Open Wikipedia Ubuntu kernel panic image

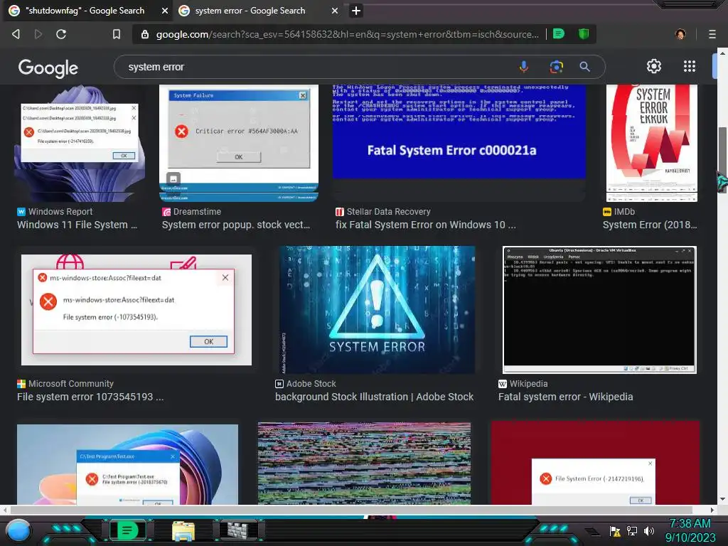point(599,310)
